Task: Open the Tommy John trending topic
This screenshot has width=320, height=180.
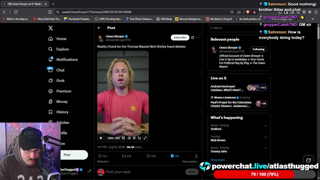Action: [x=219, y=151]
